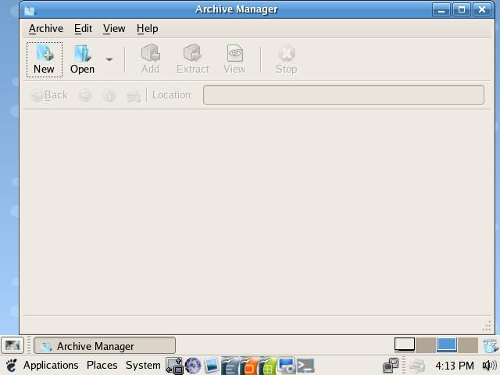Click the Open archive toolbar icon

pyautogui.click(x=82, y=59)
